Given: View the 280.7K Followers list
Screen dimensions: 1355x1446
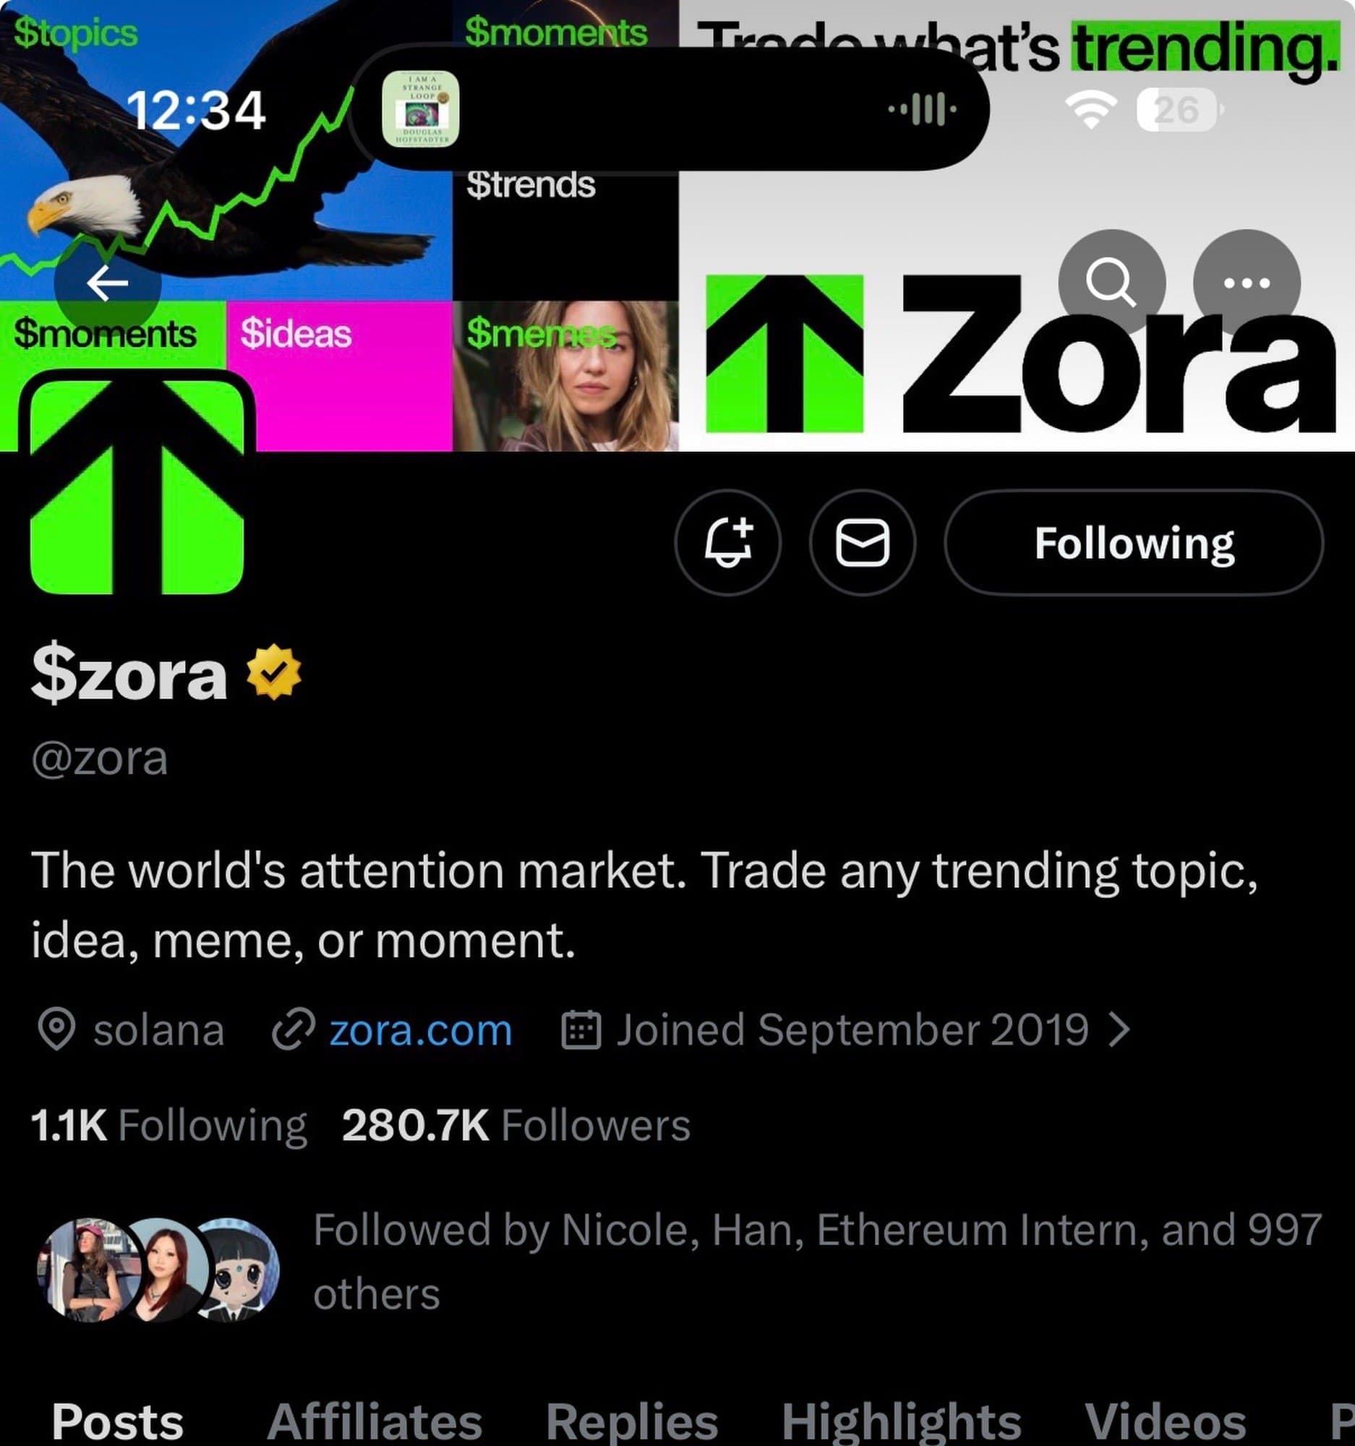Looking at the screenshot, I should [516, 1125].
